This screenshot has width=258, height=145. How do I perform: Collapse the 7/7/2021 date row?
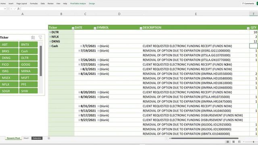[x=81, y=46]
